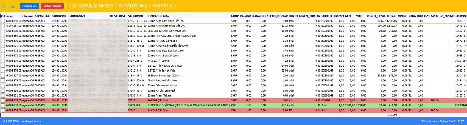Tick the checkbox for row 6.004.868,00

coord(3,31)
